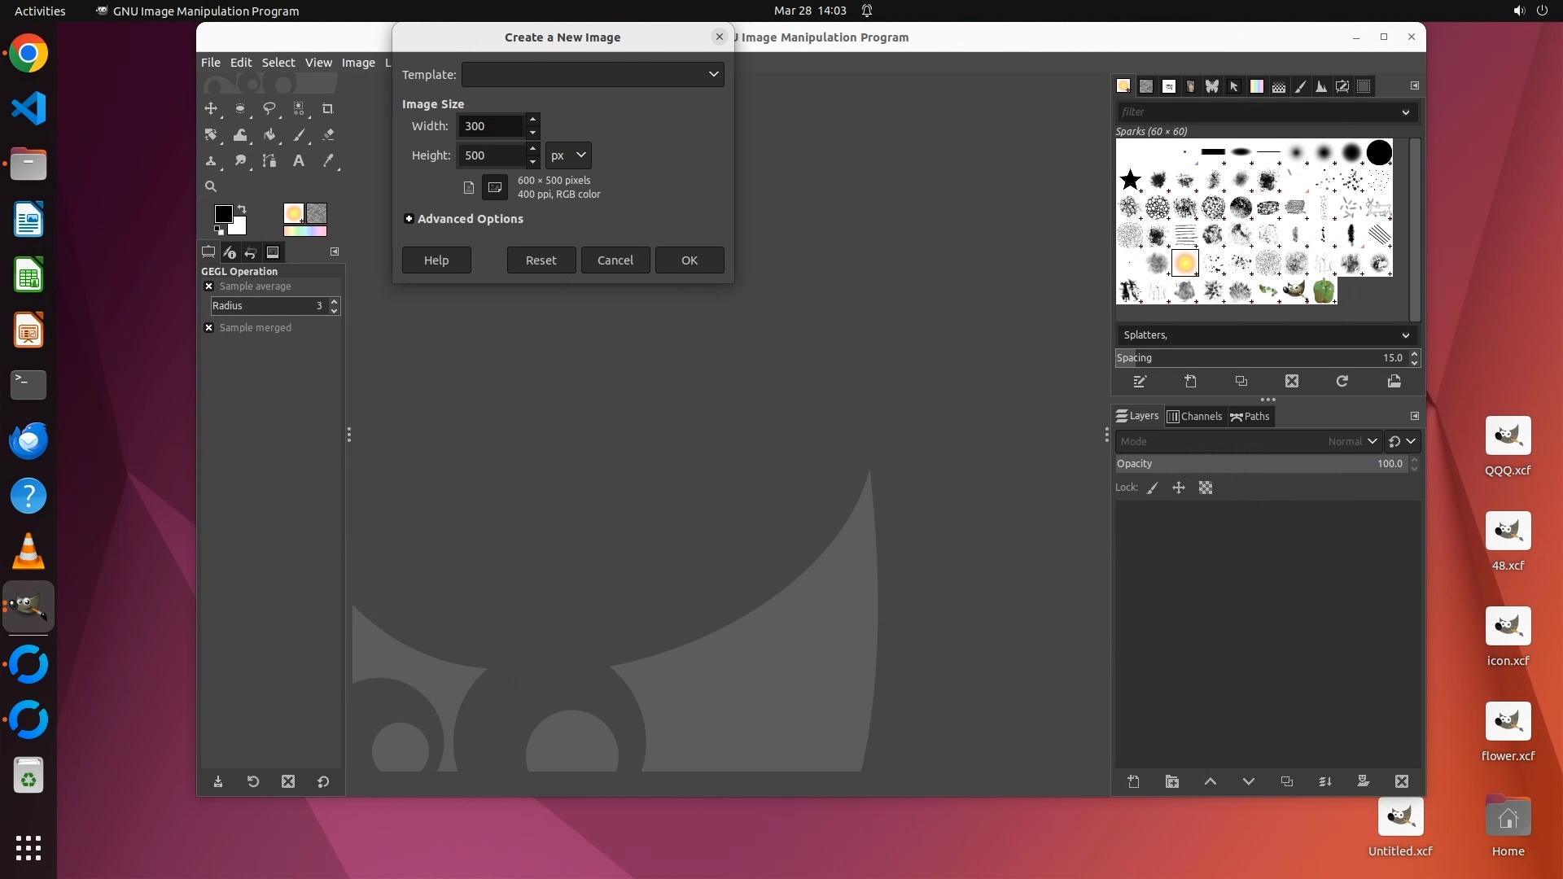Click the Paths tool icon

pyautogui.click(x=269, y=161)
